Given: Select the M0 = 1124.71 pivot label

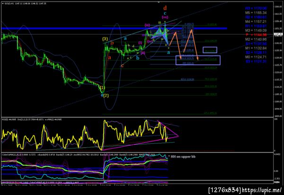Looking at the screenshot, I should [256, 57].
